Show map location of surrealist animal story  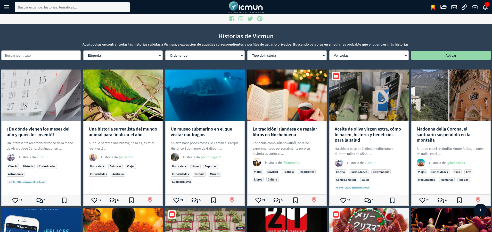point(150,200)
